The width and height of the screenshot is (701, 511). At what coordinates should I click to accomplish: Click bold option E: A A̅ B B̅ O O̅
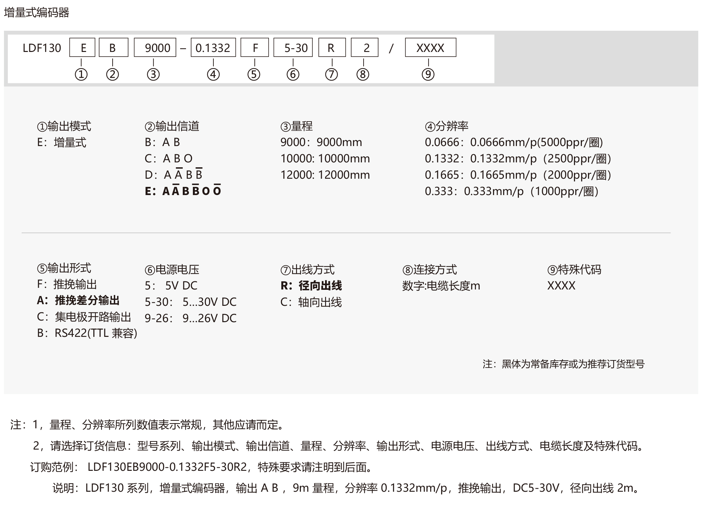point(183,191)
